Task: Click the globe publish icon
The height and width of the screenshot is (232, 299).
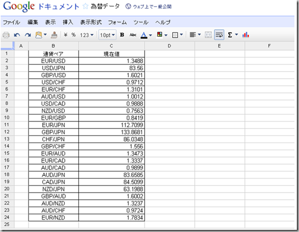Action: pyautogui.click(x=128, y=6)
